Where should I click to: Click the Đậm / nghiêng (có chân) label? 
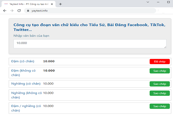[26, 108]
